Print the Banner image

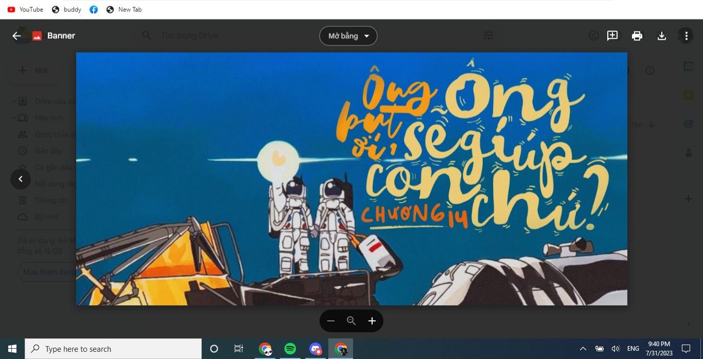[x=637, y=36]
